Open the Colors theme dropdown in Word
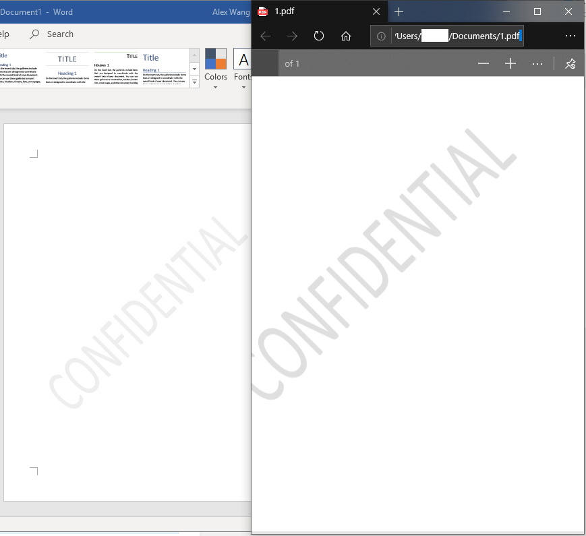Viewport: 586px width, 536px height. point(216,69)
